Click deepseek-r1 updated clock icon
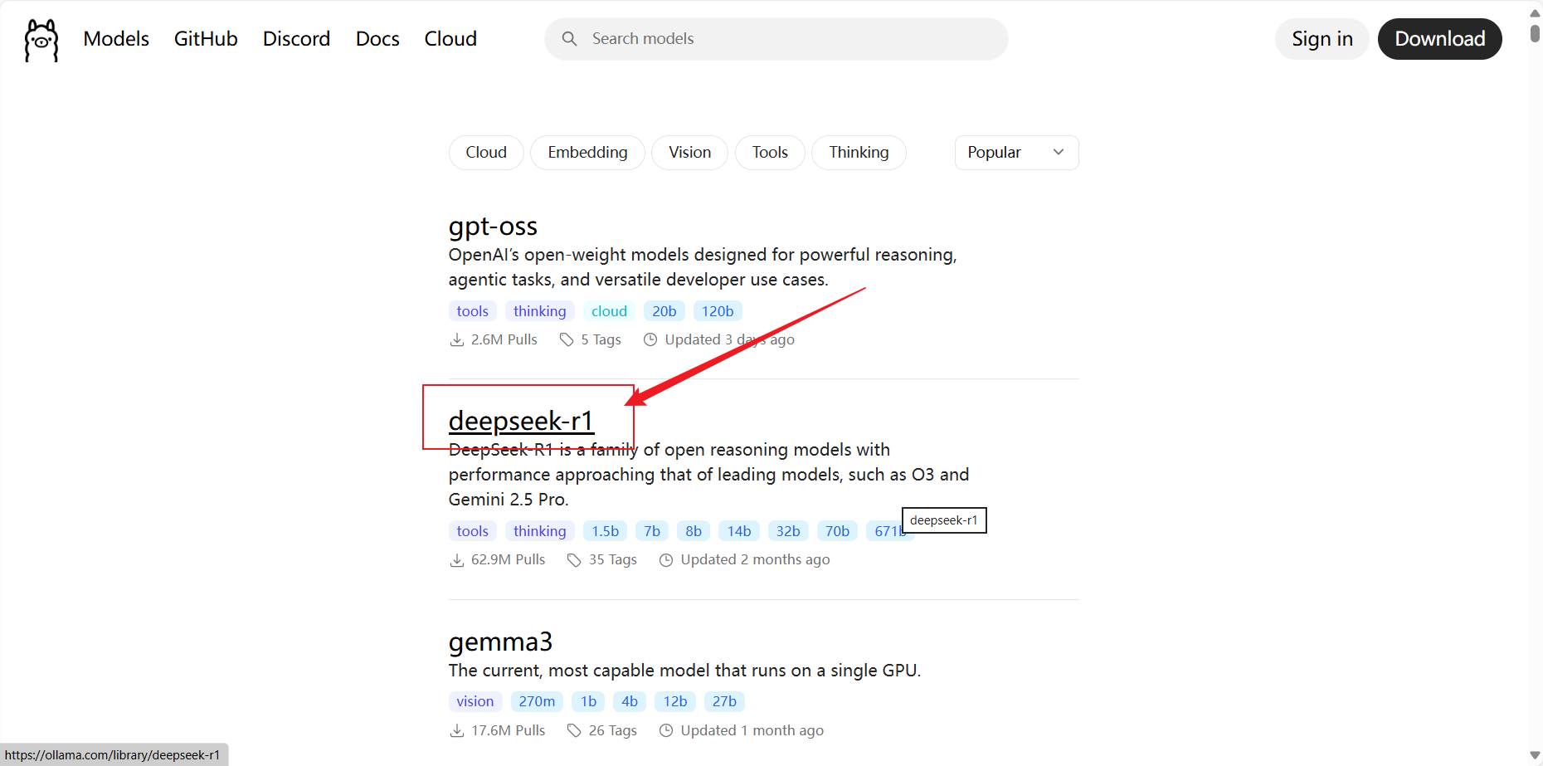 (666, 560)
